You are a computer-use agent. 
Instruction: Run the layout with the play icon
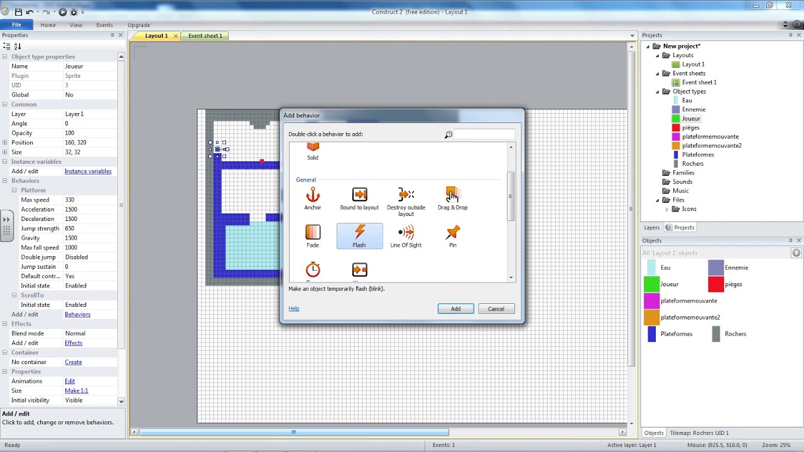pos(62,12)
